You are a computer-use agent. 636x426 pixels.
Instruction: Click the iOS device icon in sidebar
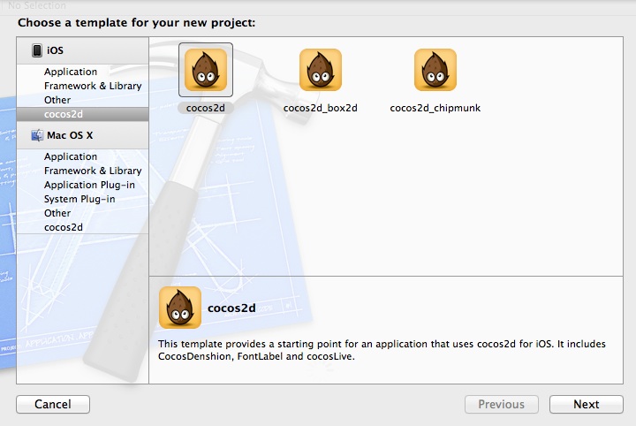37,50
